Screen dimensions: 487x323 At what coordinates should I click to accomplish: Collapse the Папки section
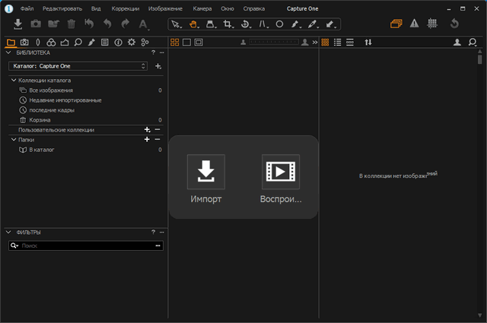point(14,140)
